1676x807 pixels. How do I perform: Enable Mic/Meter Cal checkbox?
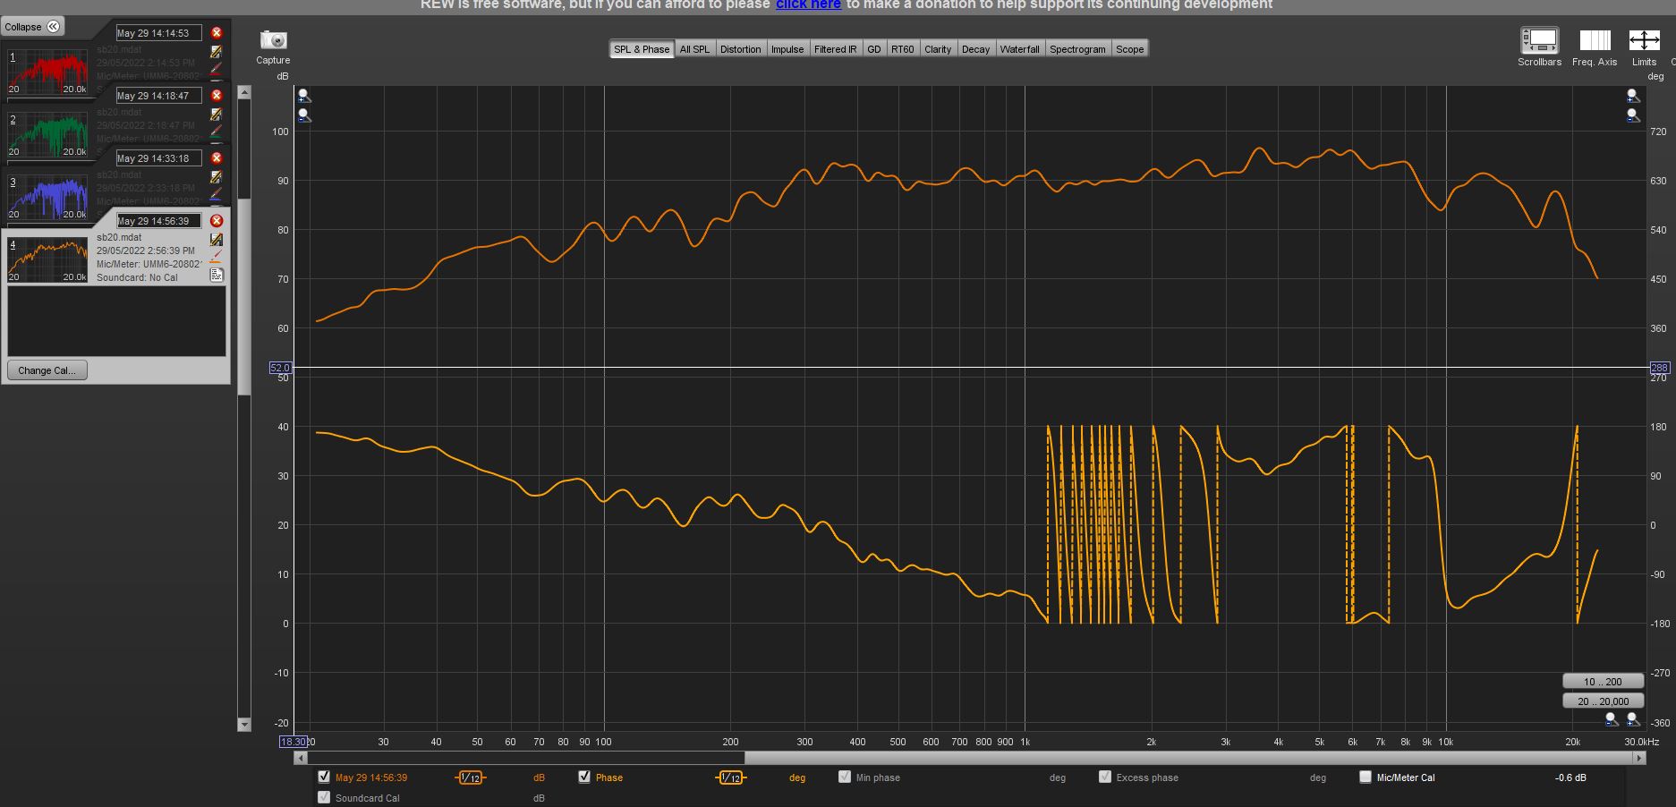coord(1365,777)
